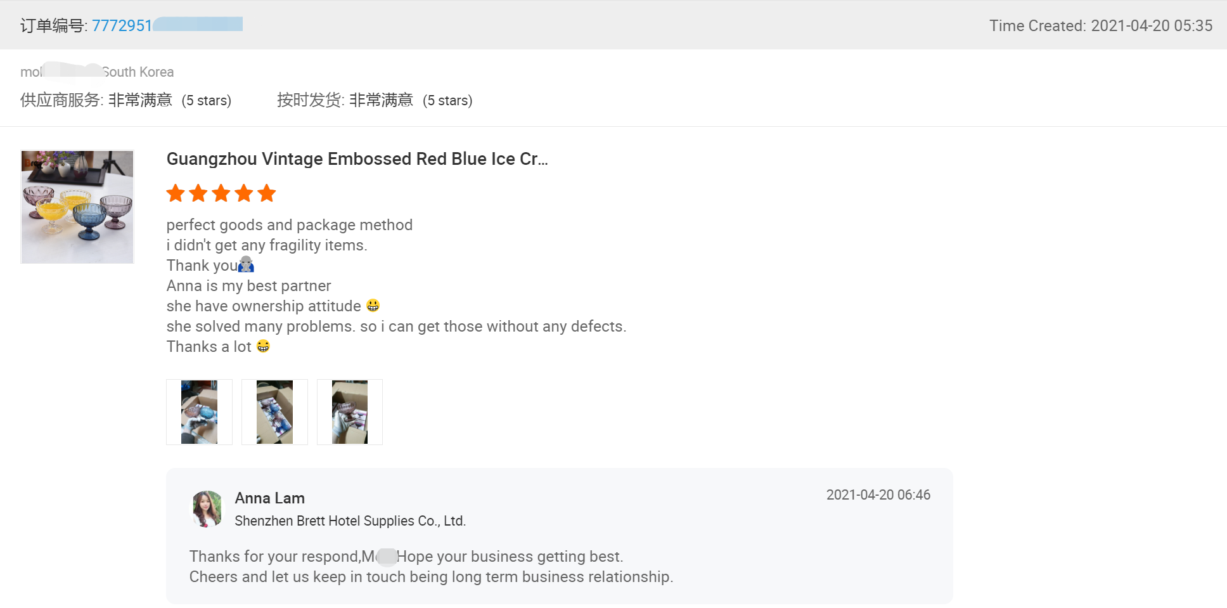Click the first orange rating star
The height and width of the screenshot is (608, 1227).
tap(176, 193)
